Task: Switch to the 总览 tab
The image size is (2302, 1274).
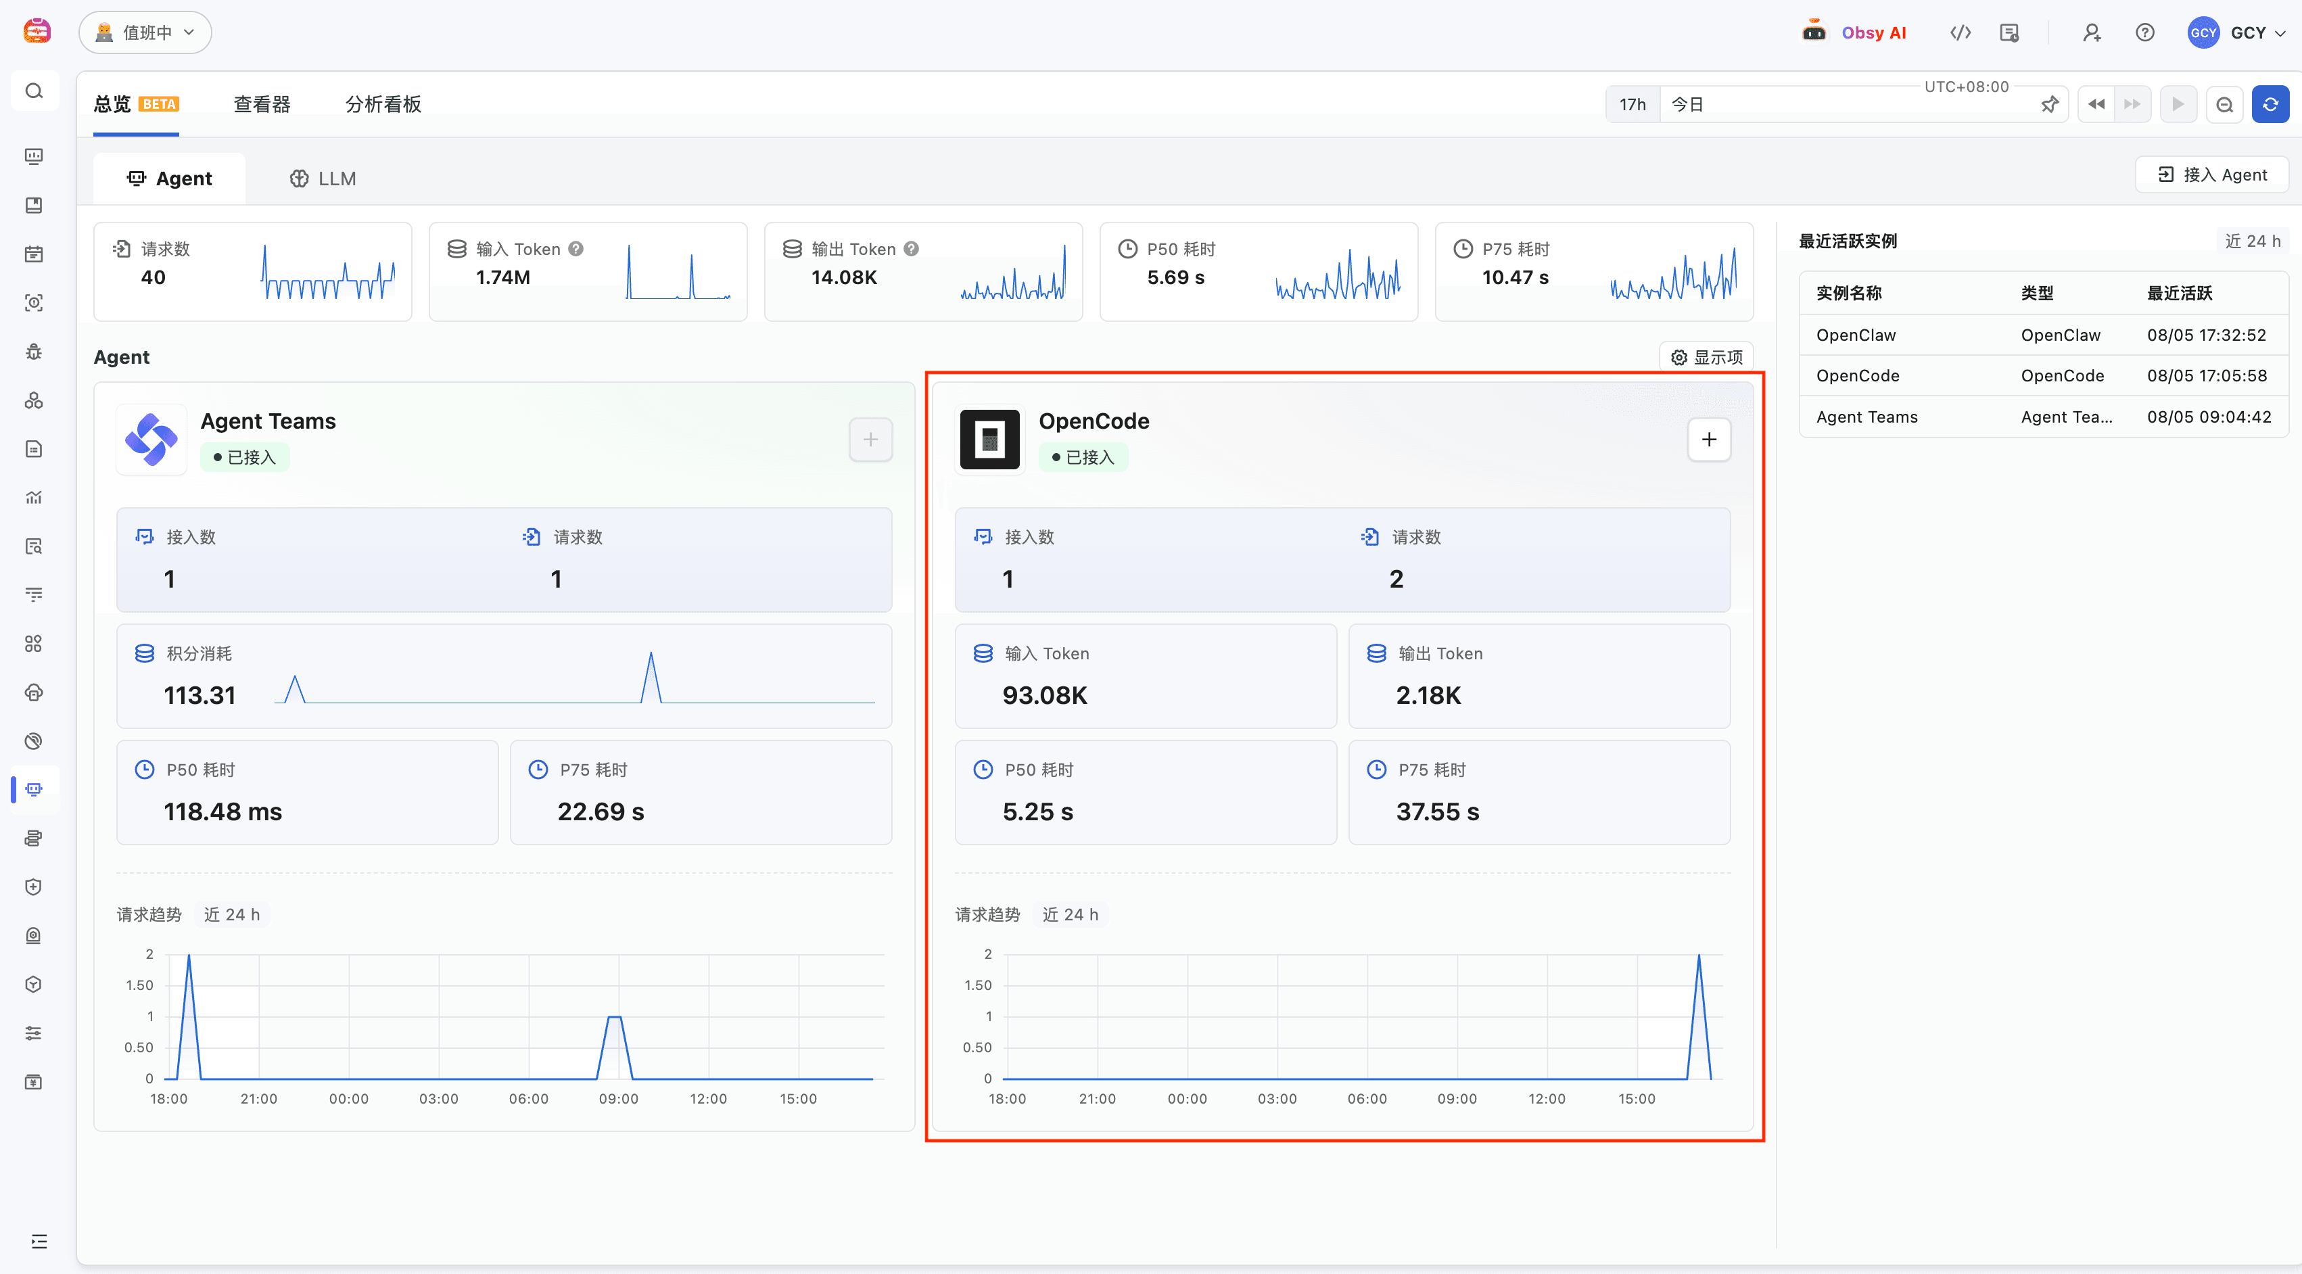Action: [136, 105]
